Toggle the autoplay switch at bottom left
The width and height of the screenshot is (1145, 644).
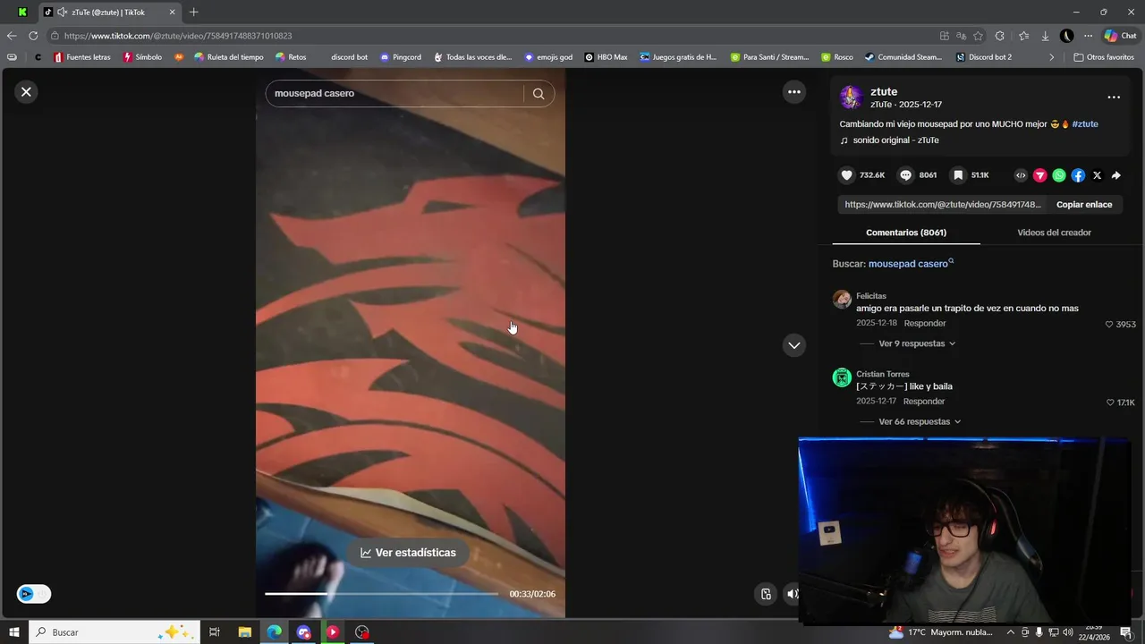(34, 594)
